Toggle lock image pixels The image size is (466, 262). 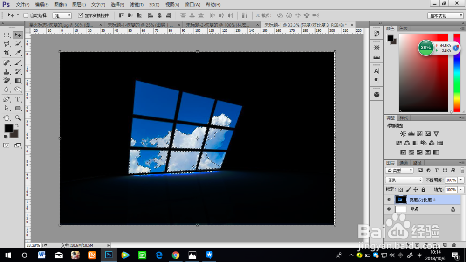(408, 190)
